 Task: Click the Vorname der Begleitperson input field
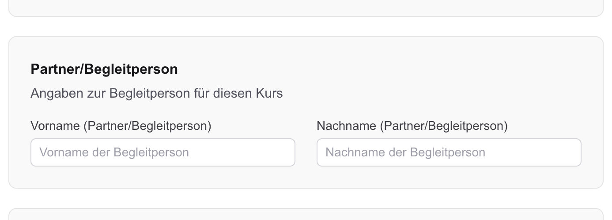click(162, 152)
